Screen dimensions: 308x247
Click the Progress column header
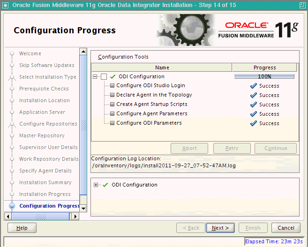click(x=264, y=67)
